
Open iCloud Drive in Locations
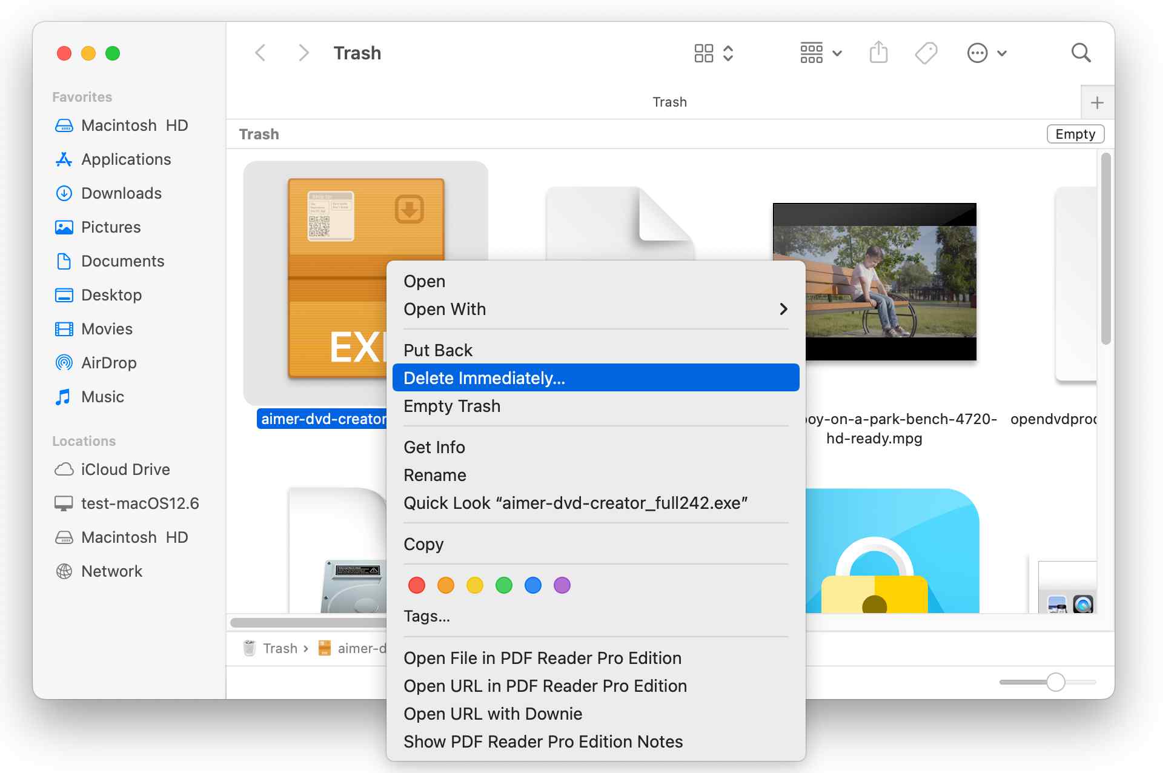pyautogui.click(x=125, y=469)
